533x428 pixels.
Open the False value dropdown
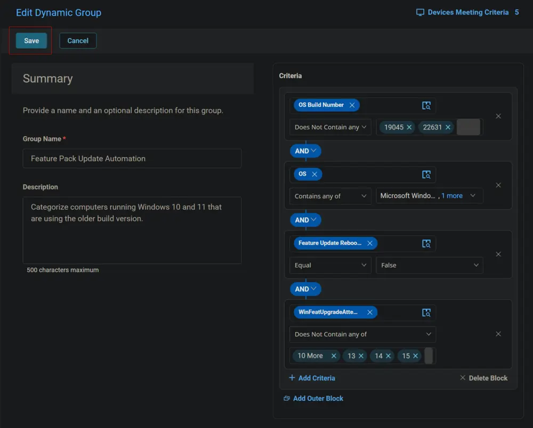430,265
